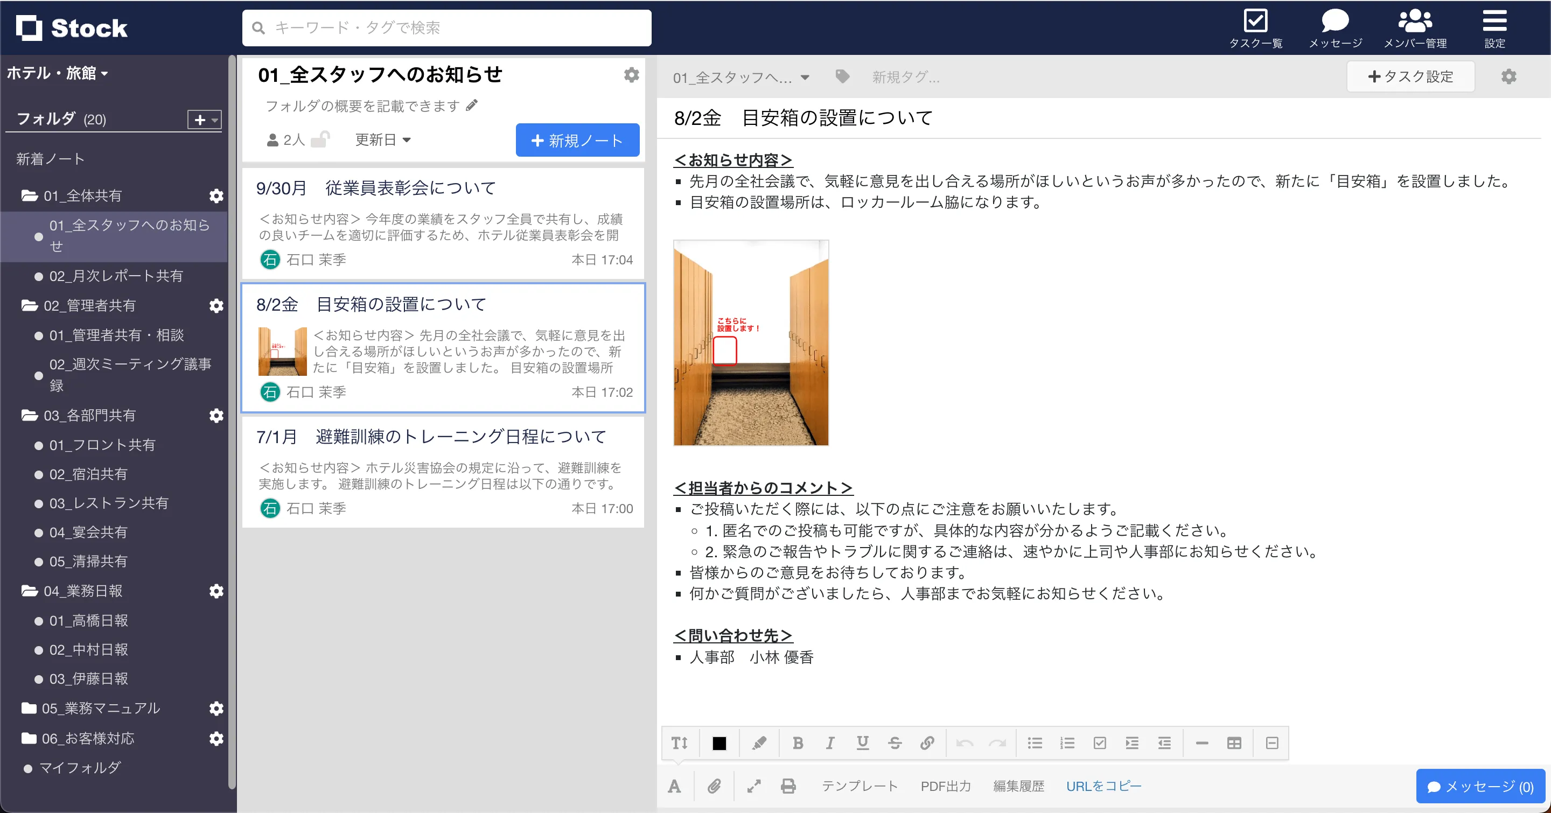The height and width of the screenshot is (813, 1551).
Task: Click the URLをコピー link
Action: click(1103, 786)
